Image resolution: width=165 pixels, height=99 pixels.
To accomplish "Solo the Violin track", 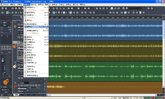I will tap(22, 86).
